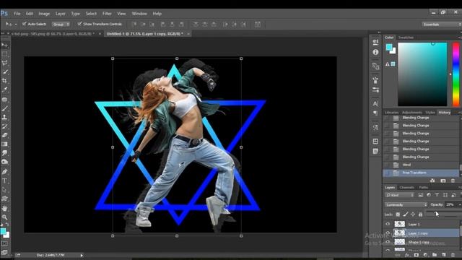Click foreground color swatch in toolbox
This screenshot has width=462, height=260.
[3, 231]
